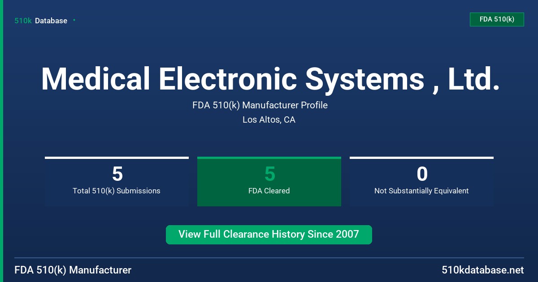Open the FDA Cleared green card
The image size is (538, 282).
[269, 182]
